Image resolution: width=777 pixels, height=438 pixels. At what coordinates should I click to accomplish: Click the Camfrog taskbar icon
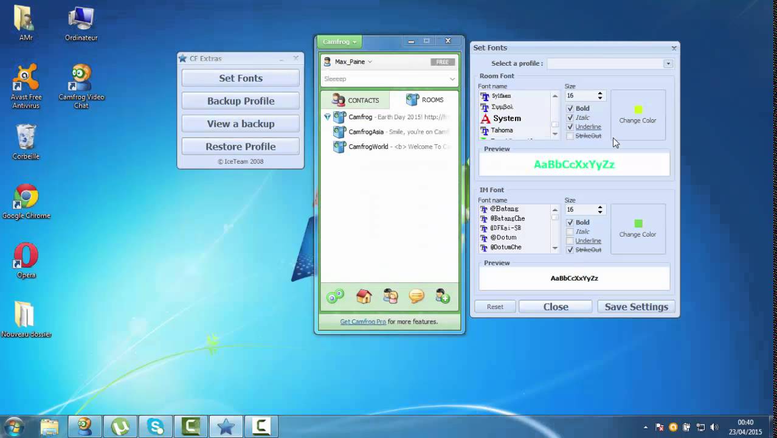(85, 426)
